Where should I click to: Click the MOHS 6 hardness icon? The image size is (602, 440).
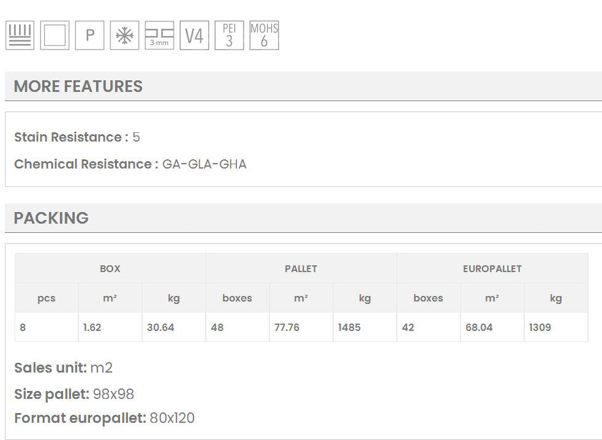(x=264, y=36)
